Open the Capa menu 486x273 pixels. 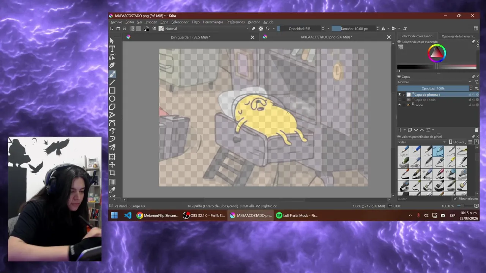point(164,22)
